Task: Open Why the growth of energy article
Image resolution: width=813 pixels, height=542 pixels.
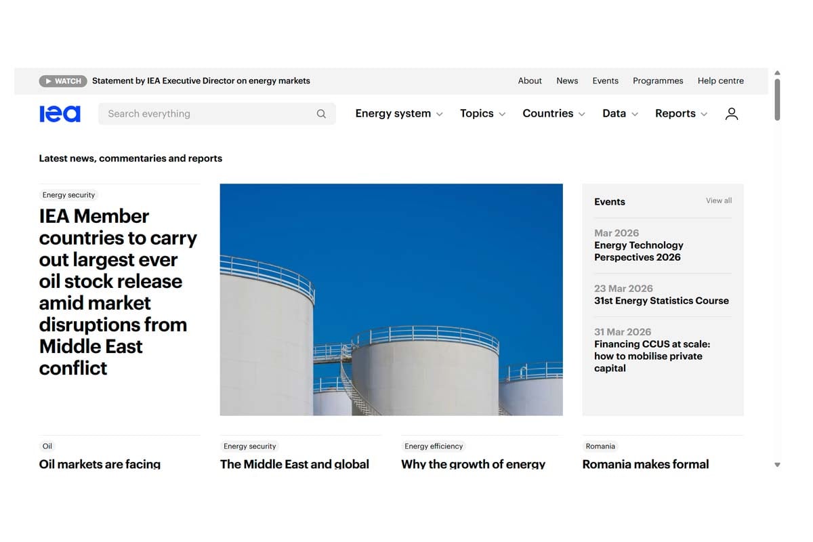Action: coord(473,464)
